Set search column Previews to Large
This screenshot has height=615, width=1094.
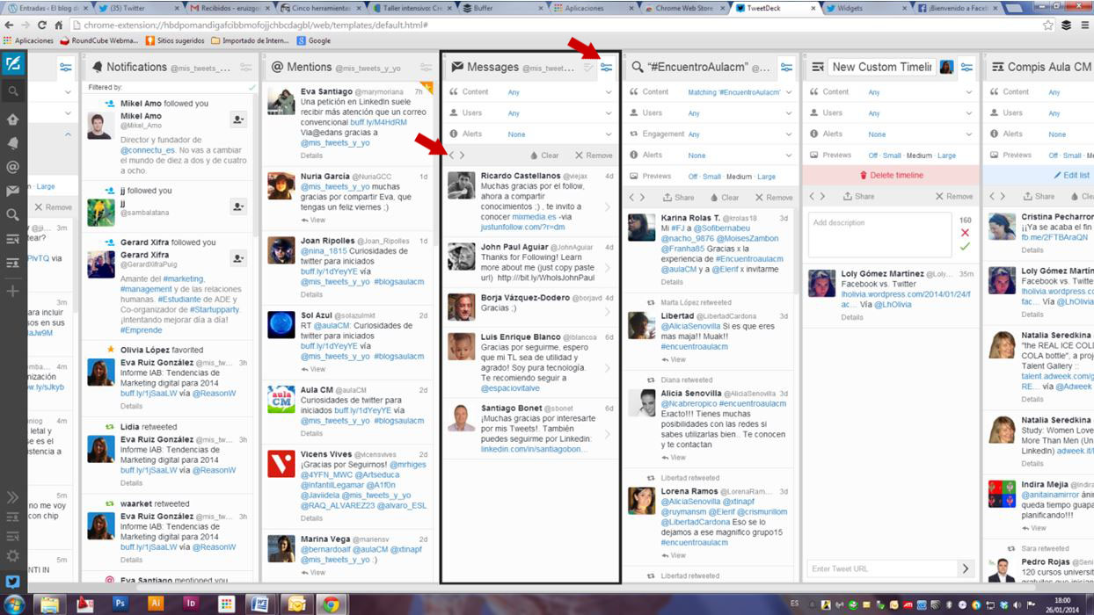pos(766,177)
